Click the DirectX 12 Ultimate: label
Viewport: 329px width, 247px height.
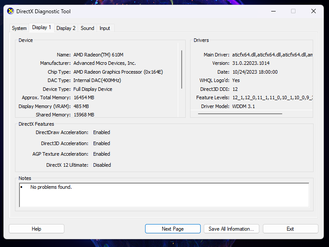(x=67, y=165)
